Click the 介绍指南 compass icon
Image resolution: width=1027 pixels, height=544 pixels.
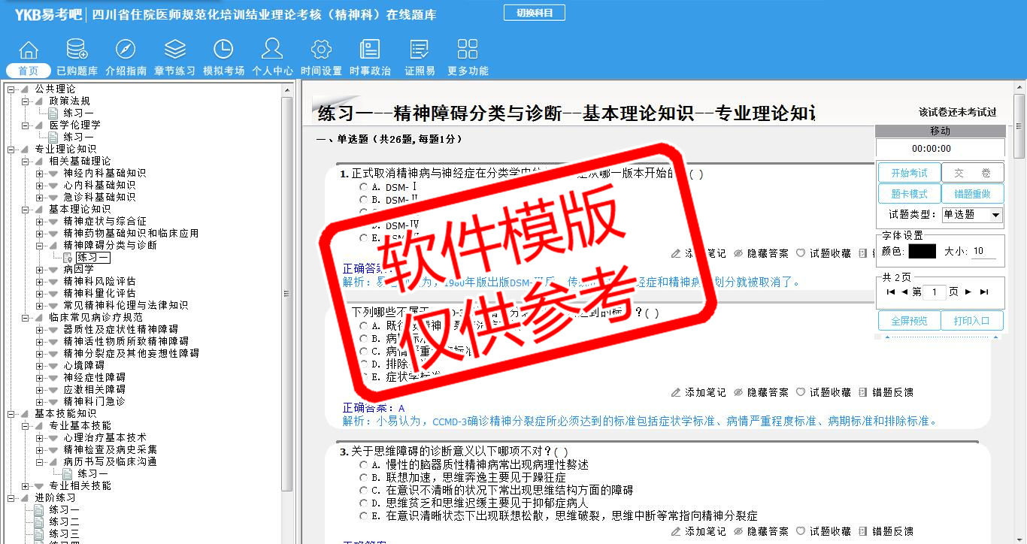(126, 50)
